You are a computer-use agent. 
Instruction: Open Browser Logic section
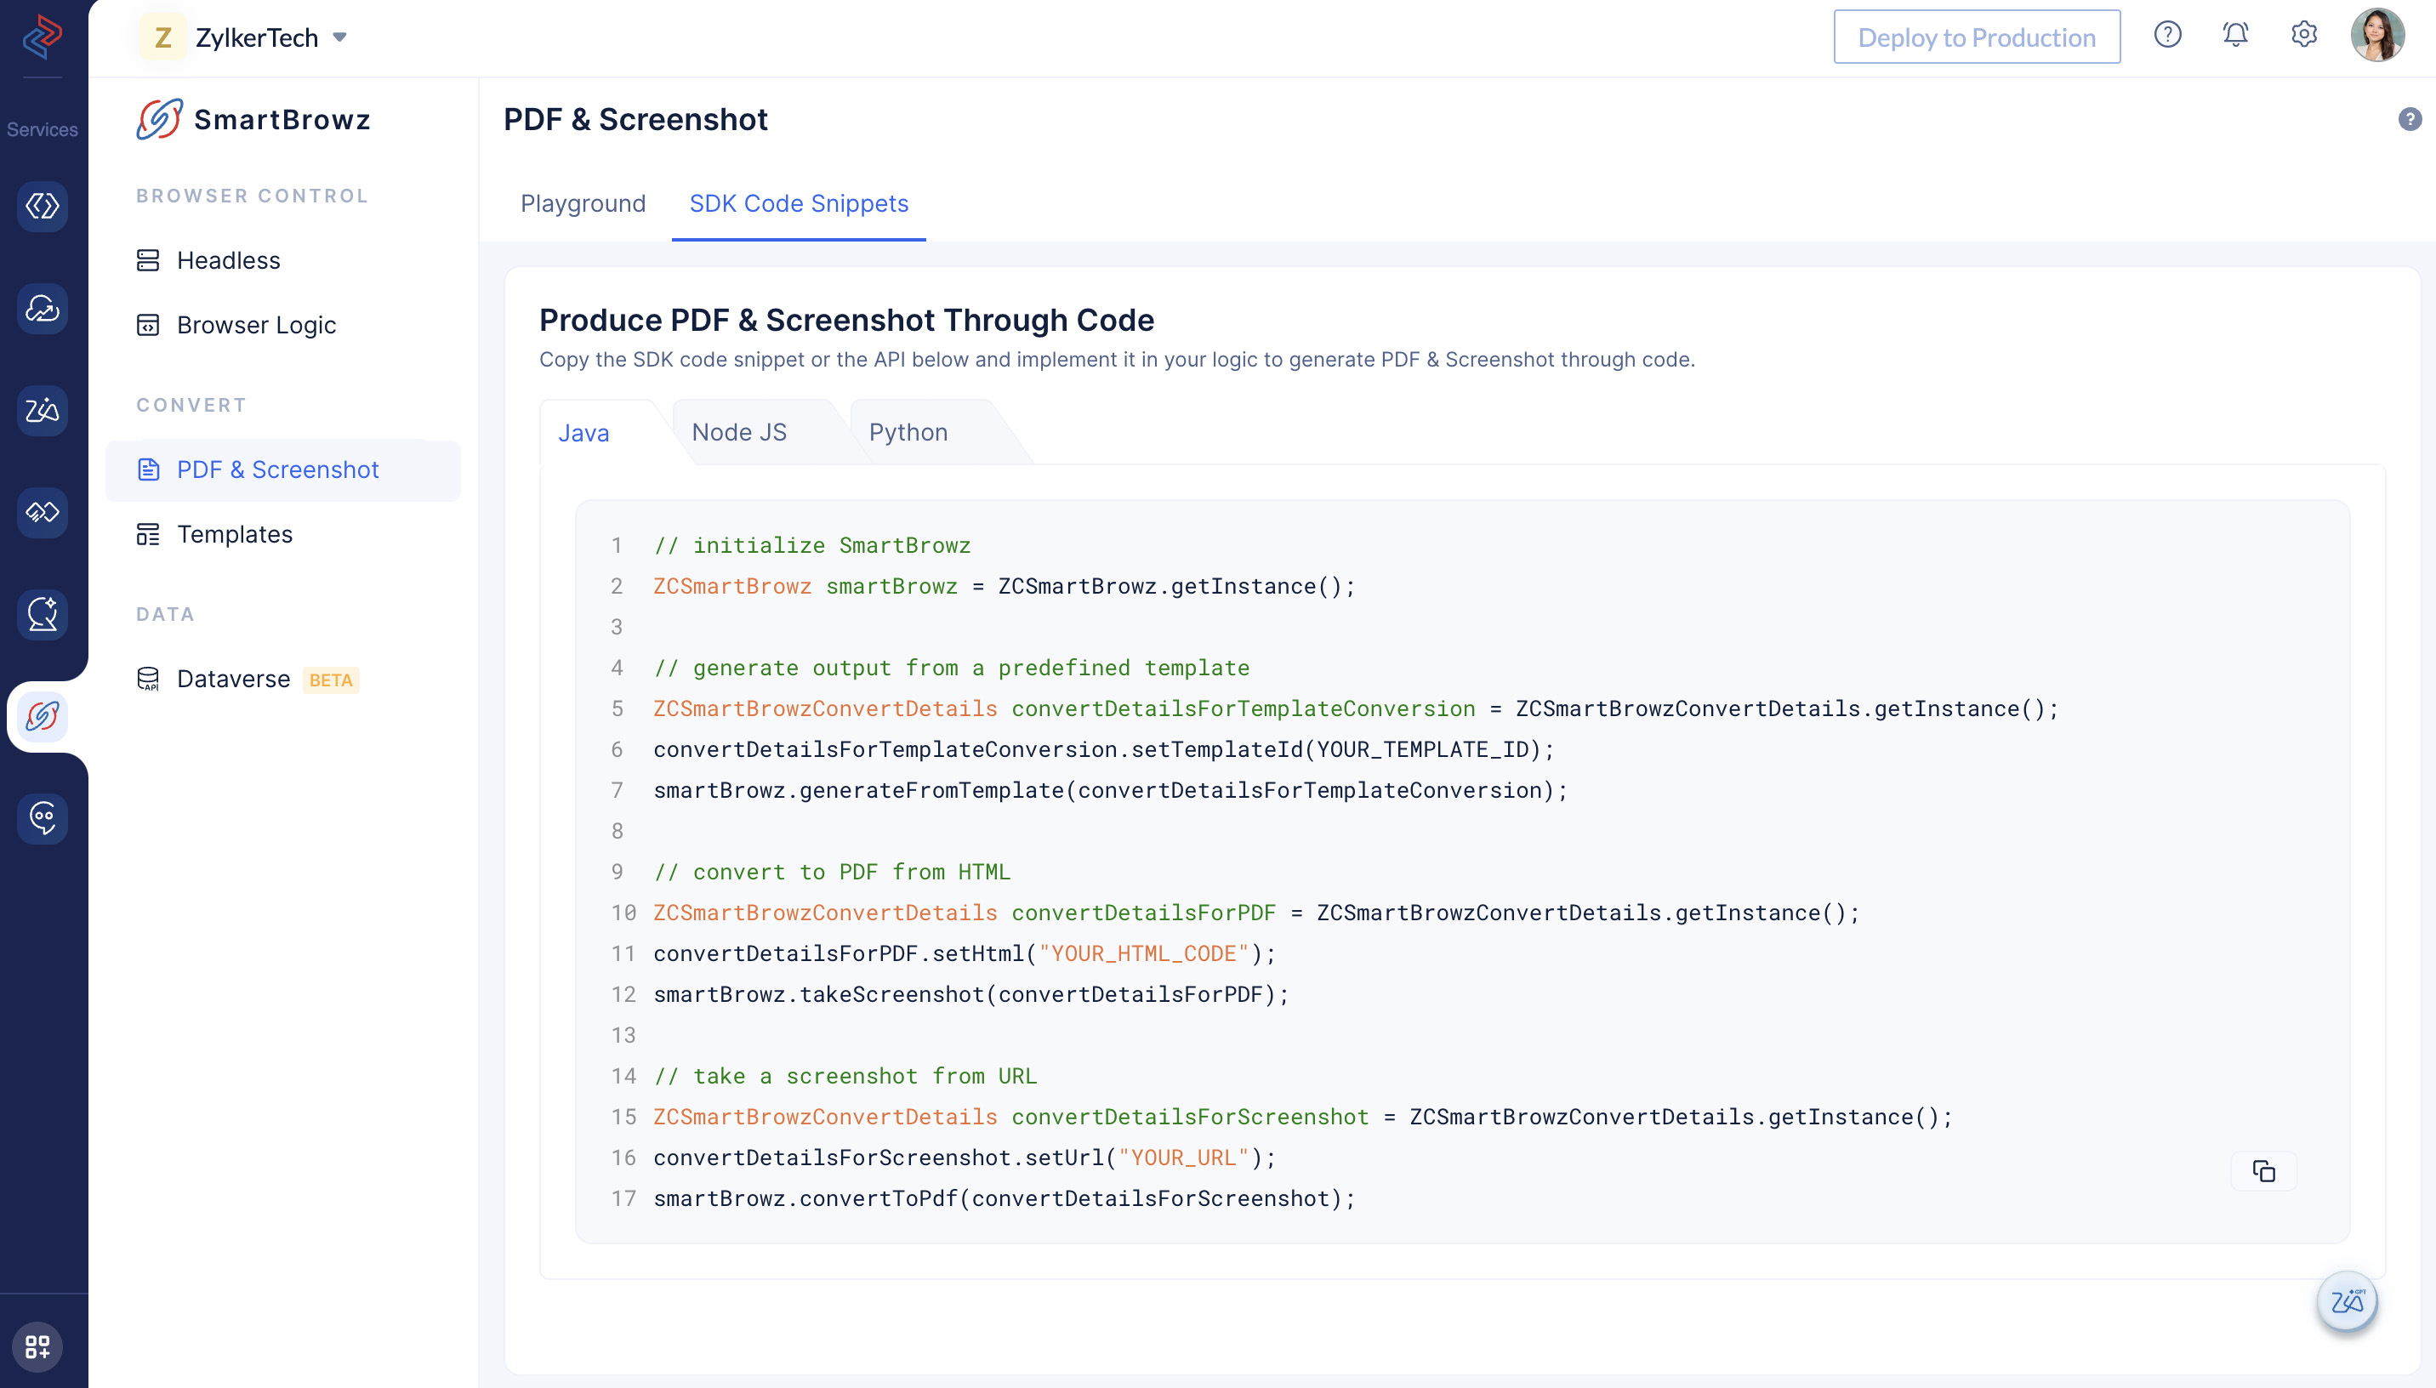click(x=255, y=325)
